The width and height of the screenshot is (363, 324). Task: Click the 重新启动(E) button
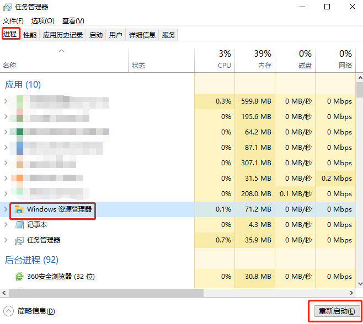[x=335, y=311]
